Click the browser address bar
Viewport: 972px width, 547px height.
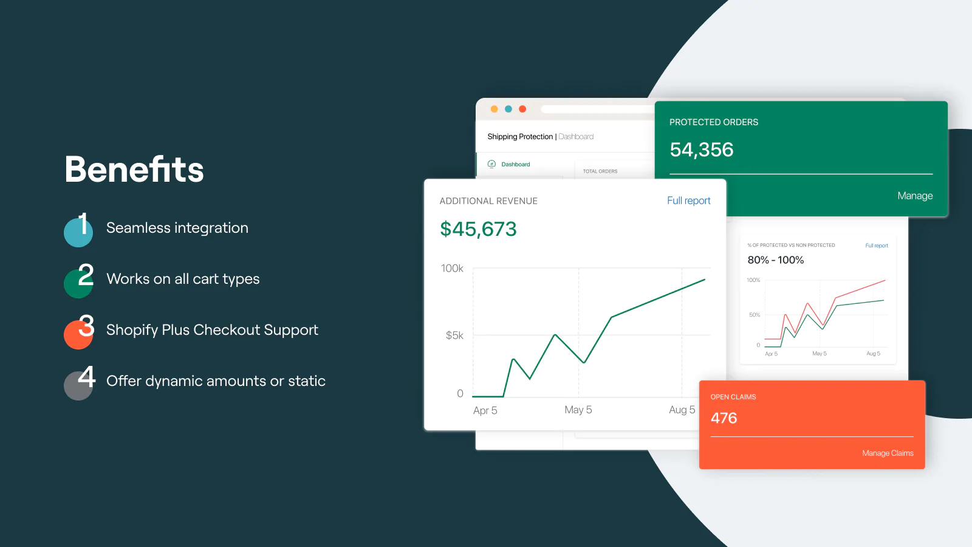[x=597, y=109]
